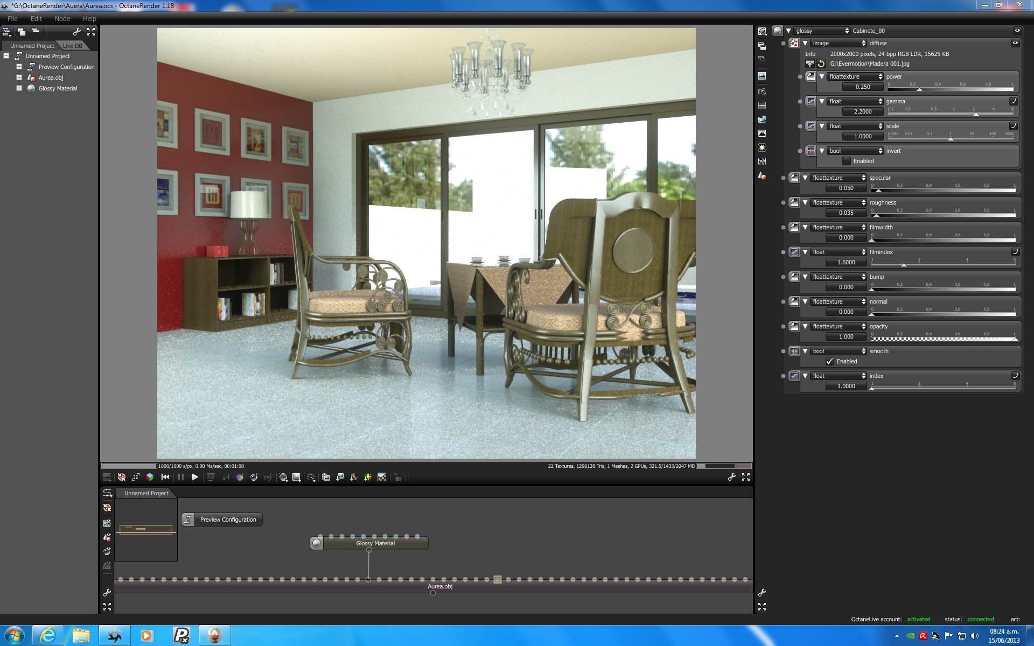Select the white balance color picker icon
This screenshot has height=646, width=1034.
[240, 477]
